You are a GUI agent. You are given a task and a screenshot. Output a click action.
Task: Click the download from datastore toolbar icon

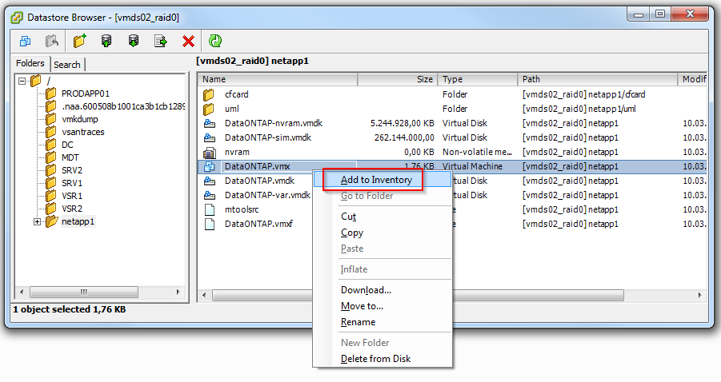[x=134, y=41]
